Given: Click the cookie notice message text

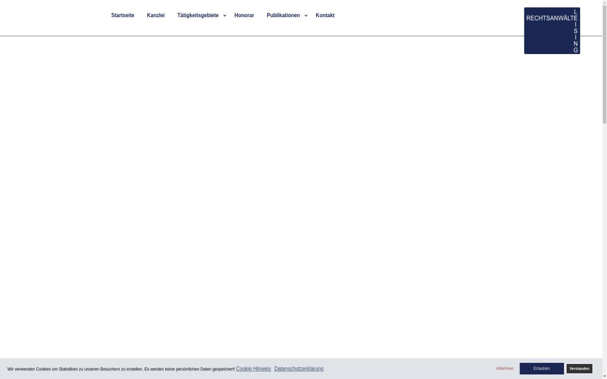Looking at the screenshot, I should coord(121,369).
